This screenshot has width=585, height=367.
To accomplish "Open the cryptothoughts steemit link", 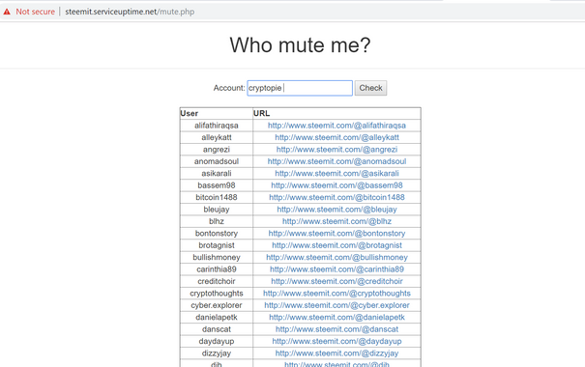I will pos(336,294).
